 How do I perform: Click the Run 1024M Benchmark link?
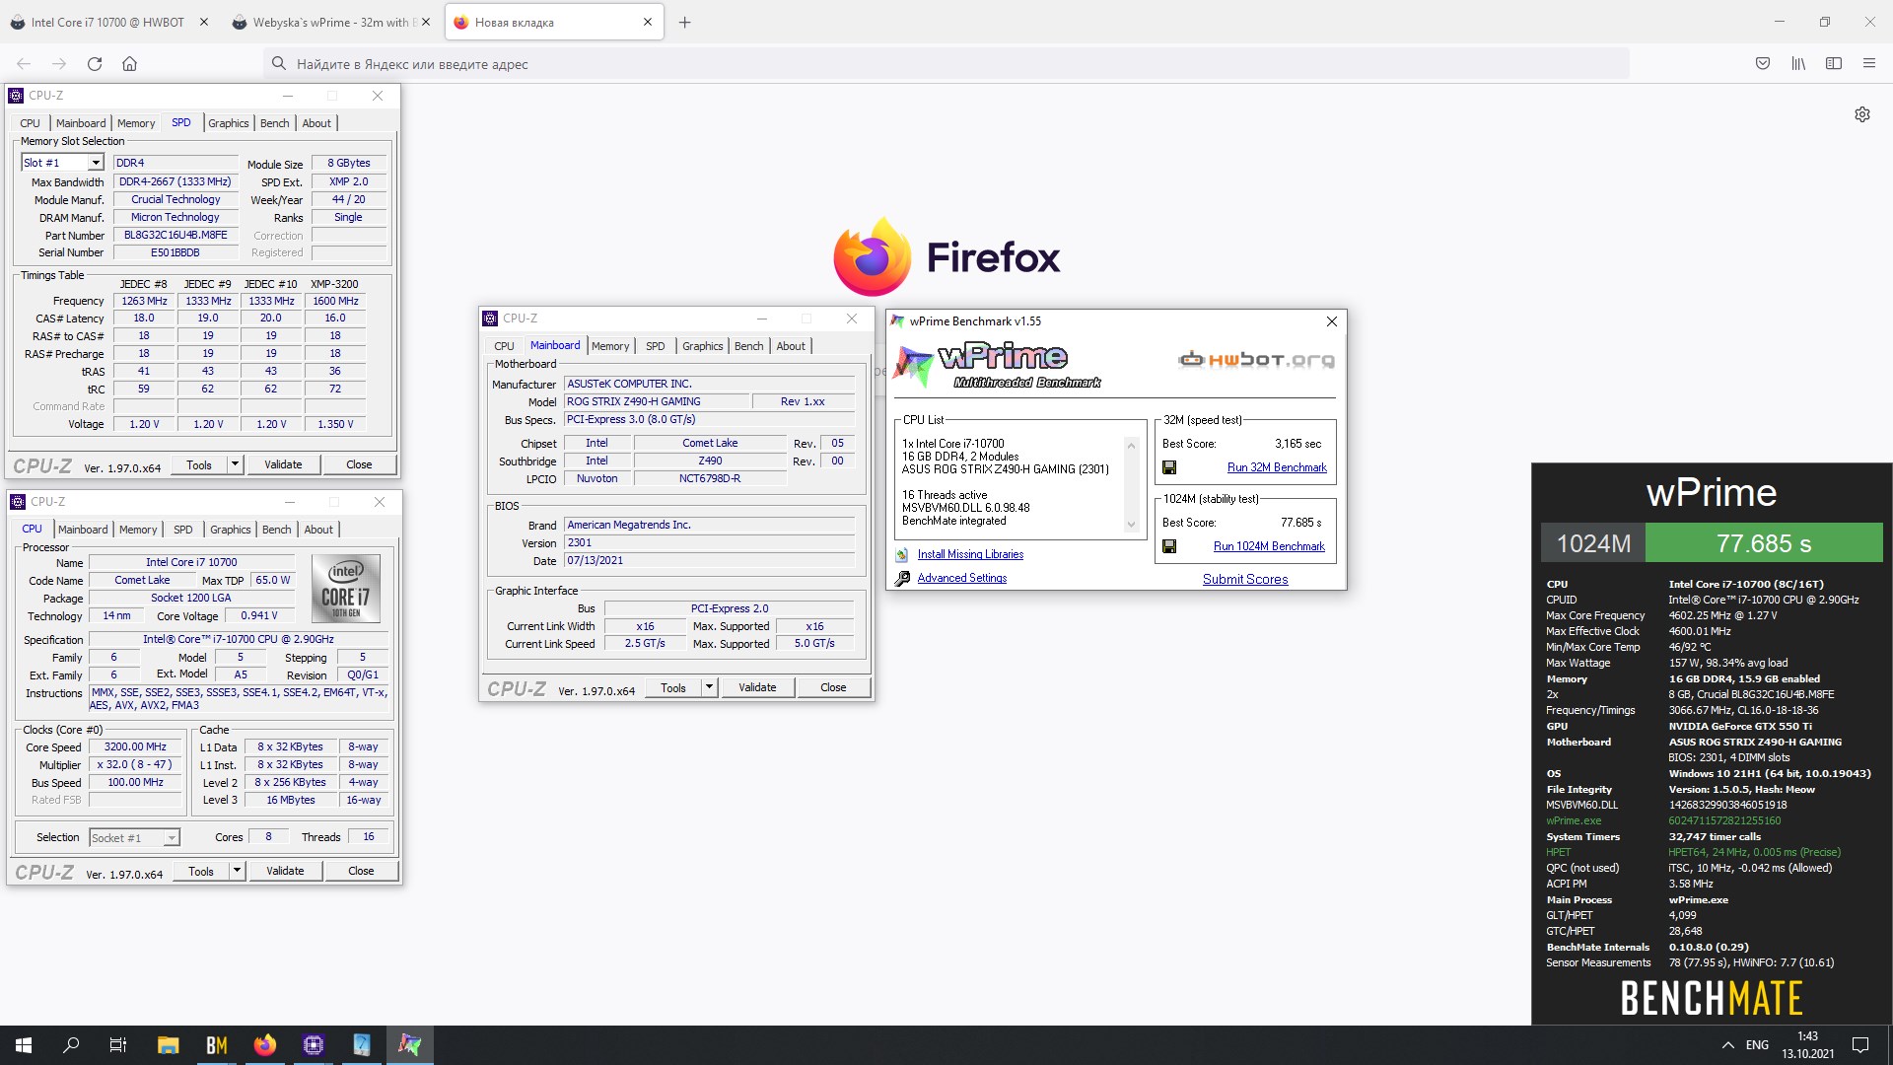click(x=1269, y=546)
